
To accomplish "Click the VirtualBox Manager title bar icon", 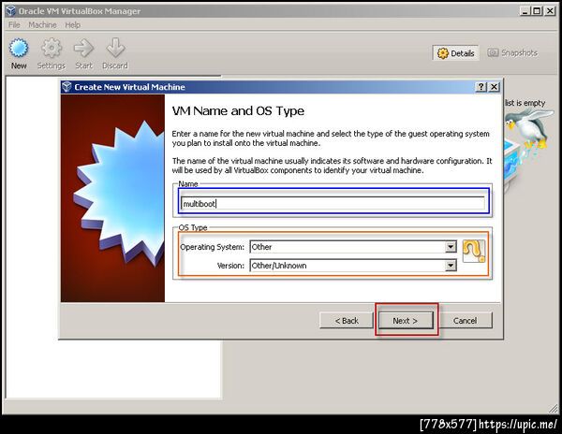I will pyautogui.click(x=11, y=11).
